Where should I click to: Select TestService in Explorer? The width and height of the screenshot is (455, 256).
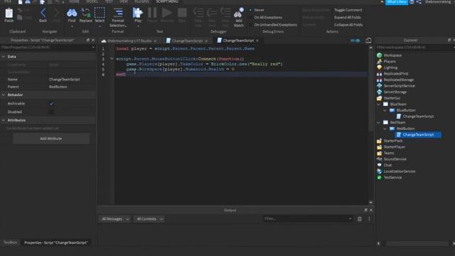coord(392,177)
